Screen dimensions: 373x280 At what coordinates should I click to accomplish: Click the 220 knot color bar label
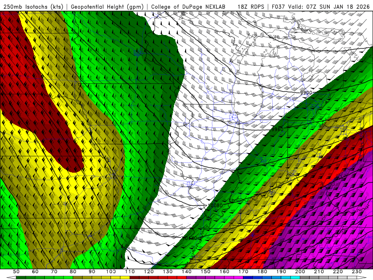(x=338, y=272)
